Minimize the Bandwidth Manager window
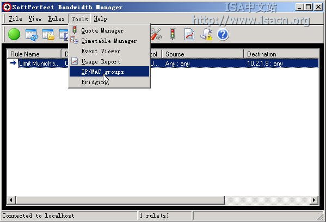 coord(299,7)
